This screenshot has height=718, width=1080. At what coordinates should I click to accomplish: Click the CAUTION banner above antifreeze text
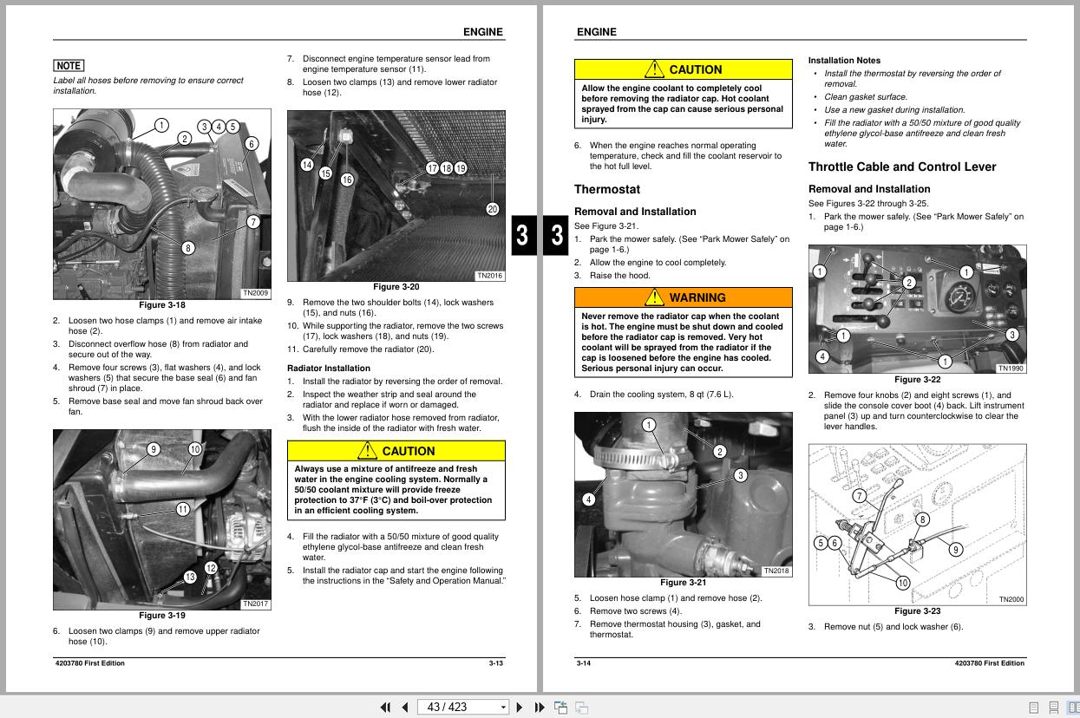pos(396,451)
